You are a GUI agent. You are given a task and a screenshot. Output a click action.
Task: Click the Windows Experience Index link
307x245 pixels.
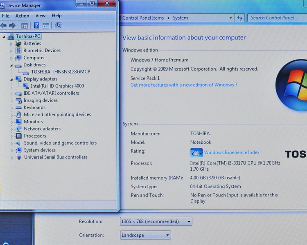[232, 152]
